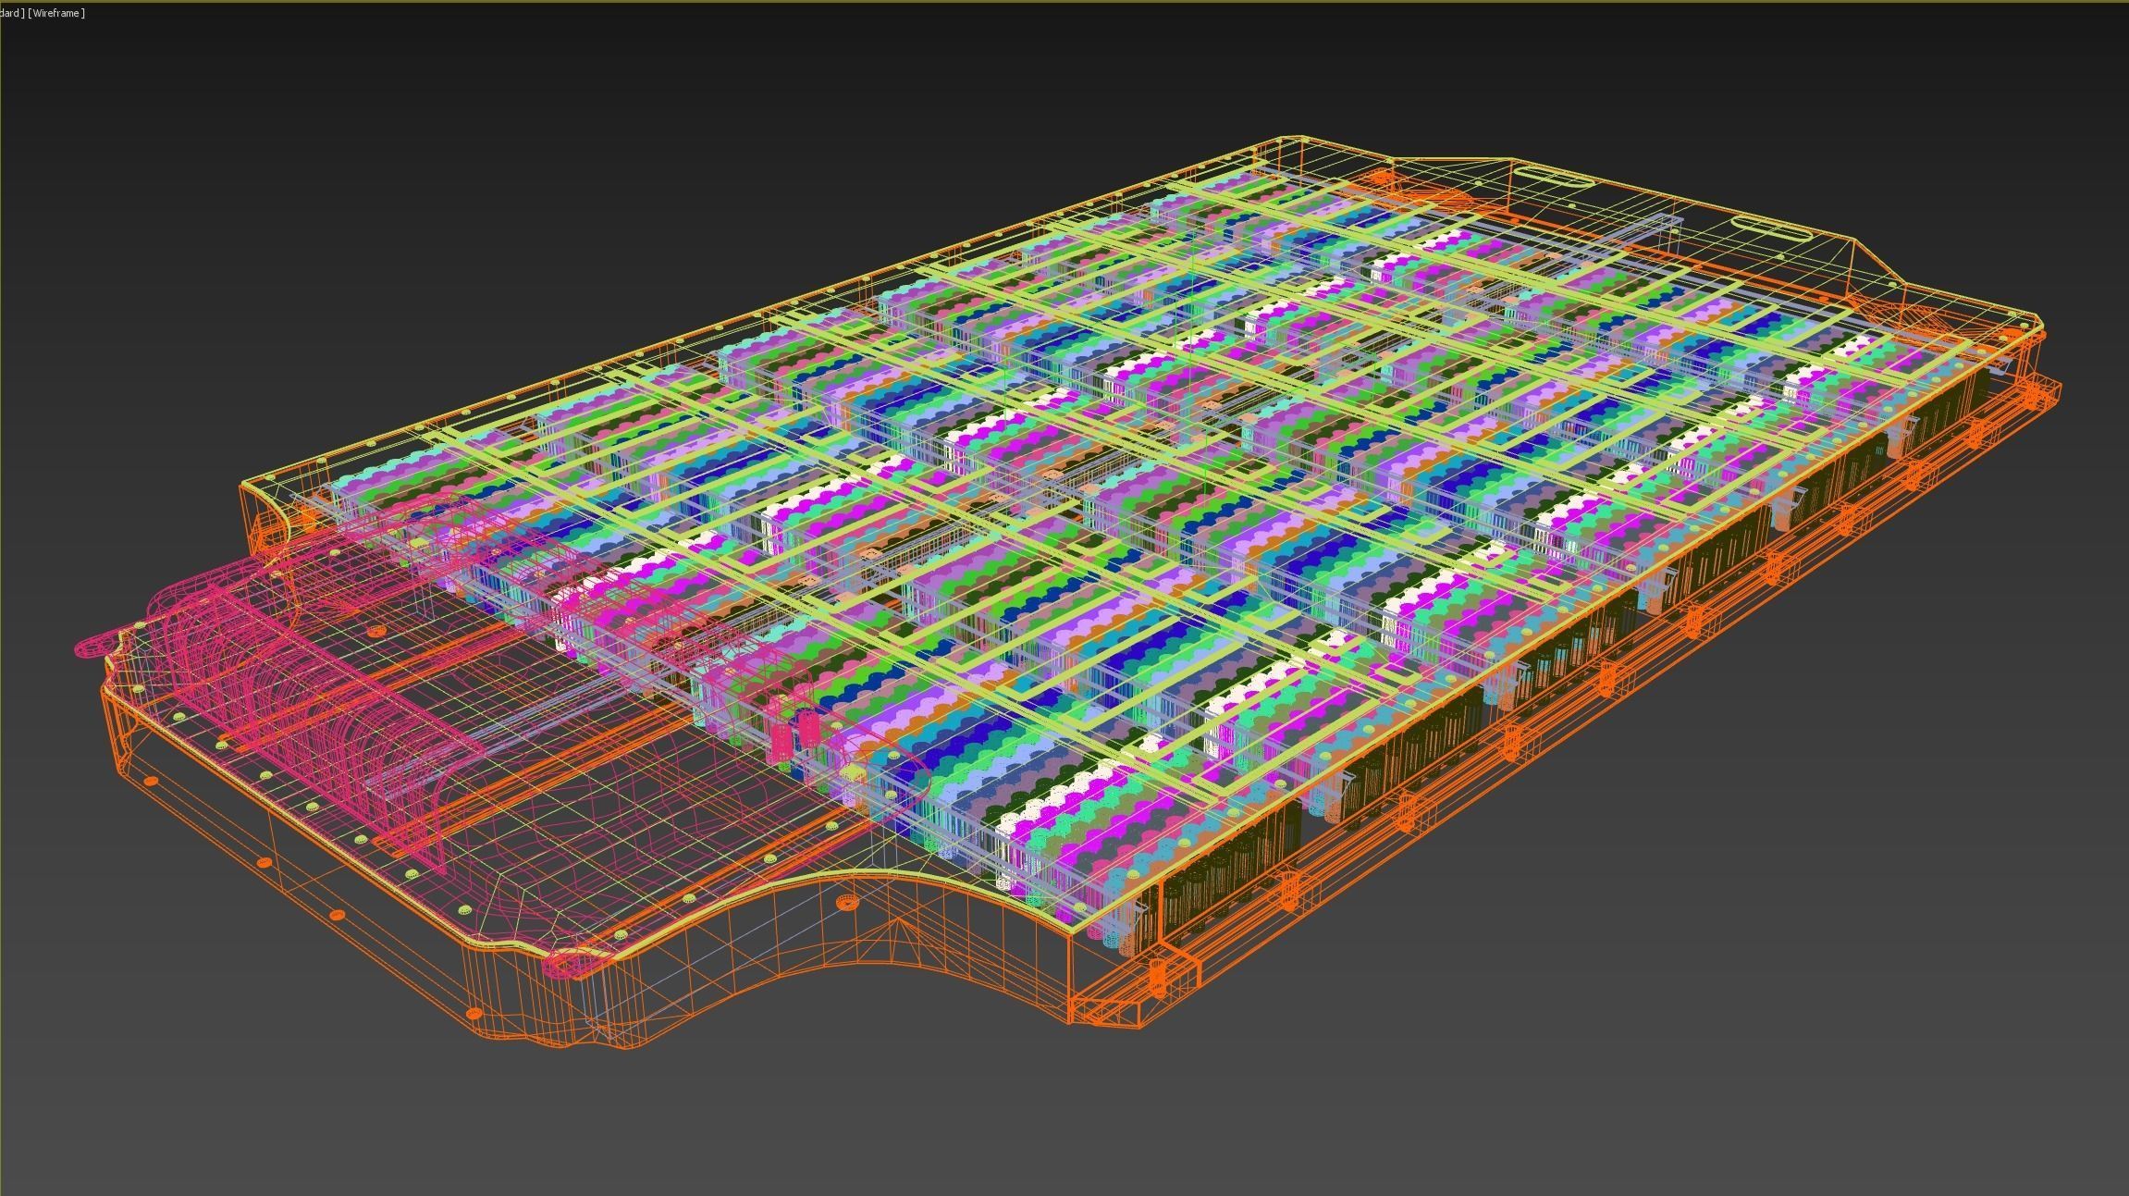Open the Wireframe shading viewport menu
The height and width of the screenshot is (1196, 2129).
click(x=57, y=13)
